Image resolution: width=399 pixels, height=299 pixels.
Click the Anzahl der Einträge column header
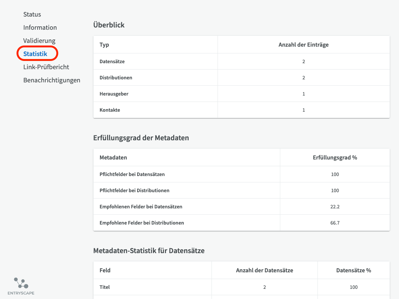(x=303, y=45)
